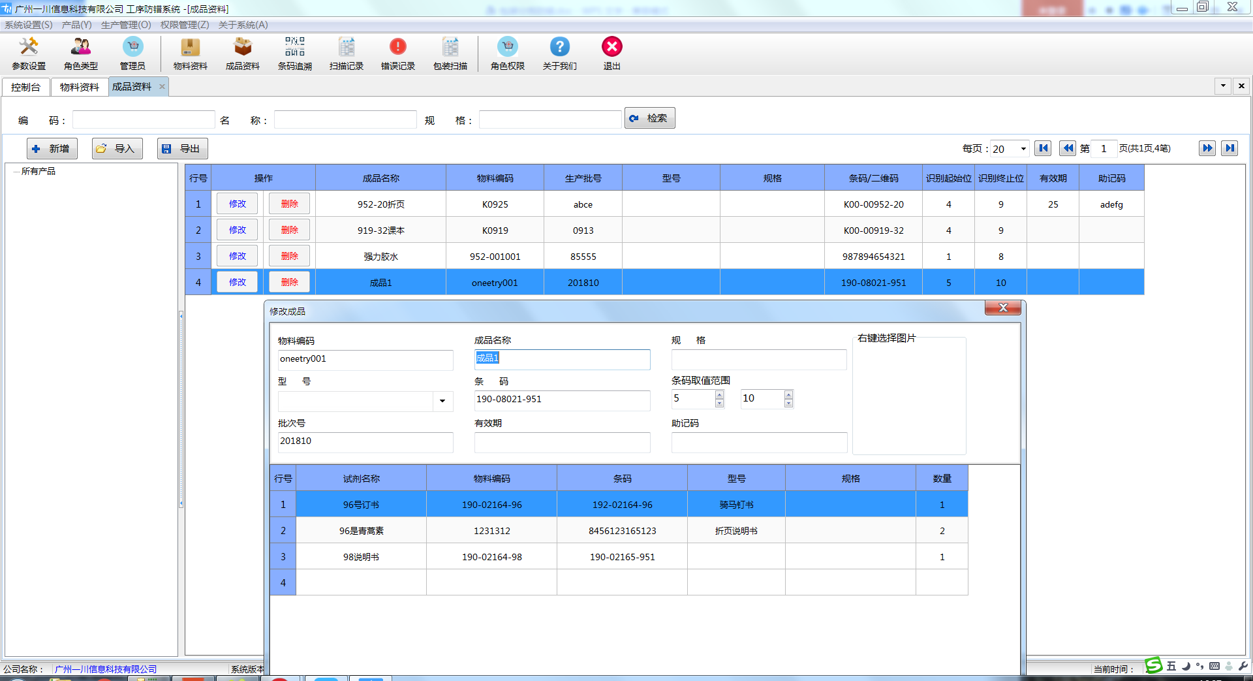
Task: Open the 关于我们 about us help icon
Action: click(560, 54)
